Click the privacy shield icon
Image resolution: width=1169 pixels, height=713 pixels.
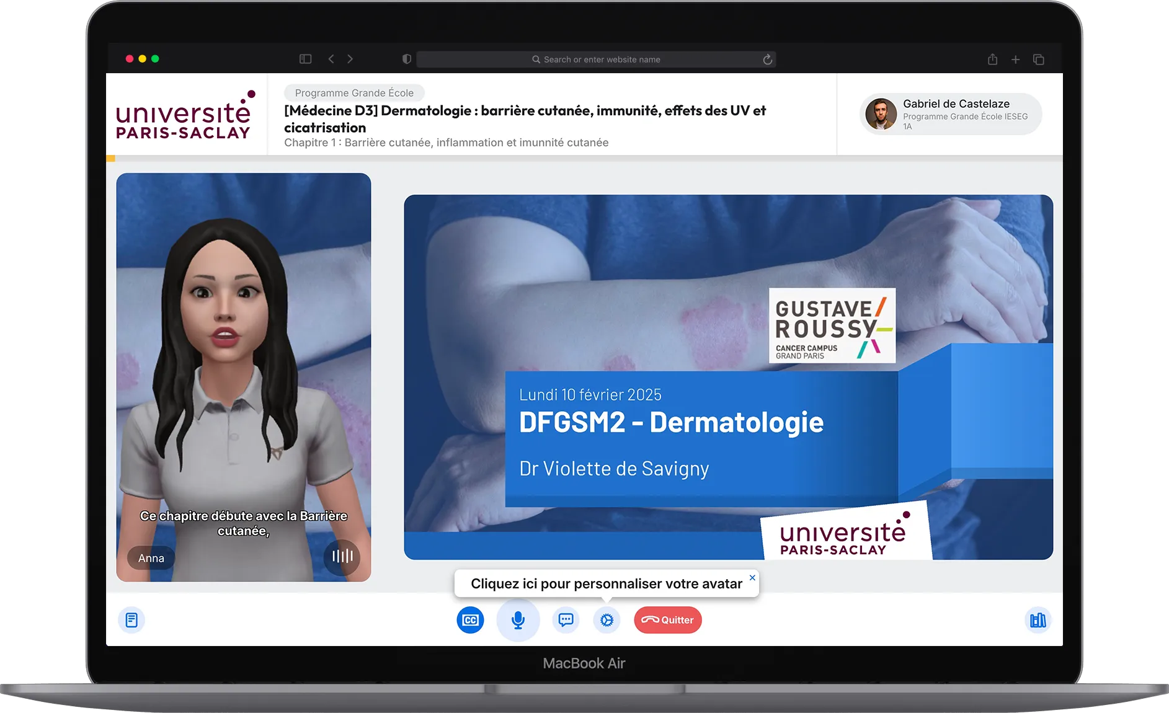coord(407,59)
